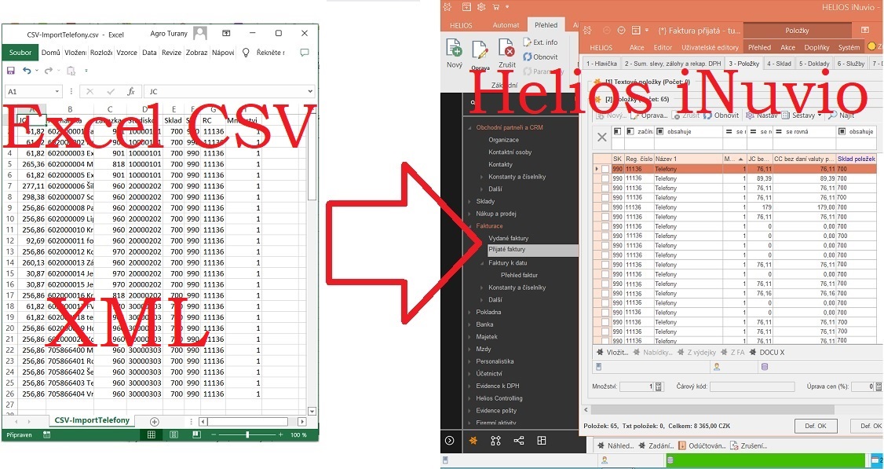This screenshot has height=469, width=884.
Task: Open Excel ribbon display options icon
Action: click(226, 34)
